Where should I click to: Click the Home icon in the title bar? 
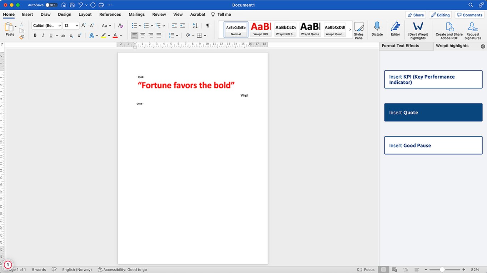point(64,5)
